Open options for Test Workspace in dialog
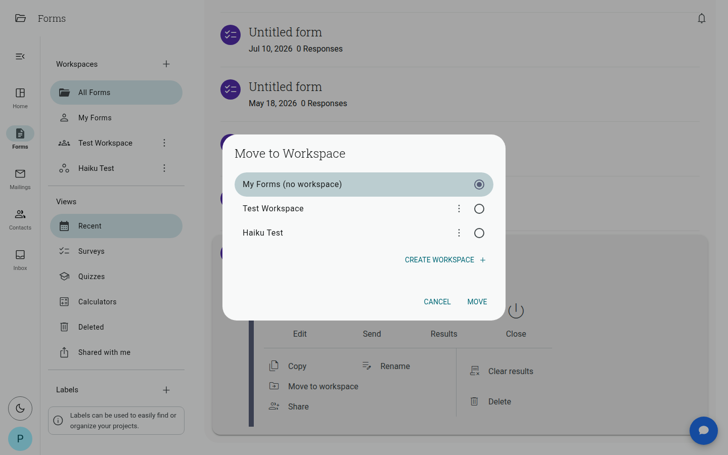Image resolution: width=728 pixels, height=455 pixels. point(459,209)
